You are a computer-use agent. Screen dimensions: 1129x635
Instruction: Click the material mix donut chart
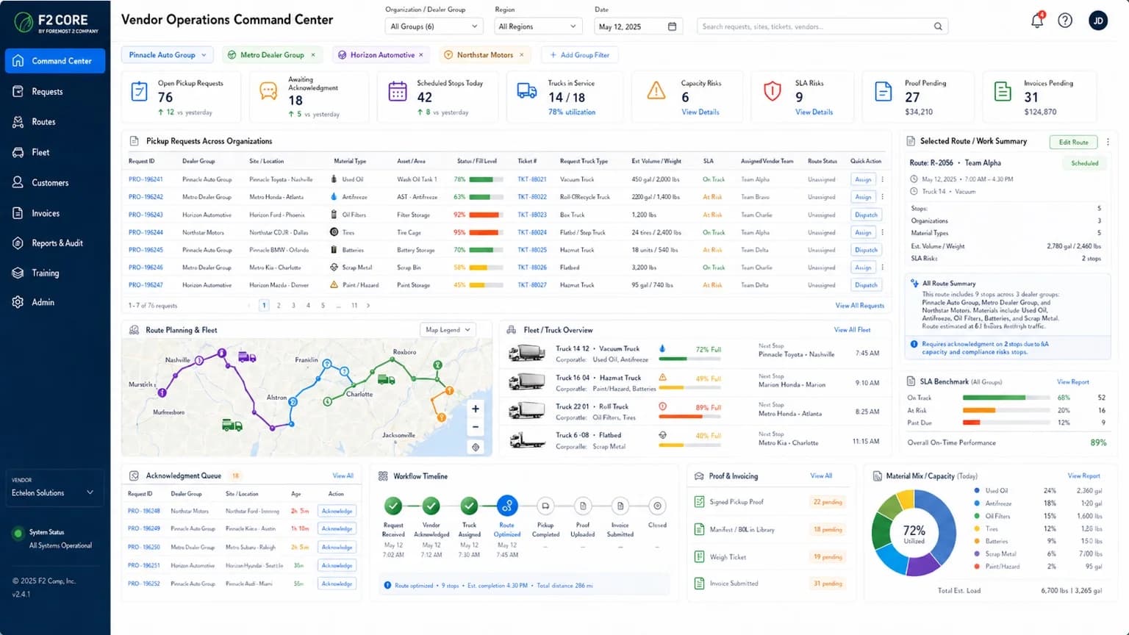tap(914, 533)
